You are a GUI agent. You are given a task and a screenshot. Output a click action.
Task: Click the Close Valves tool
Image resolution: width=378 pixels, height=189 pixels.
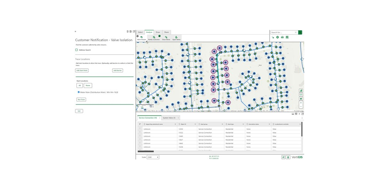coord(166,38)
